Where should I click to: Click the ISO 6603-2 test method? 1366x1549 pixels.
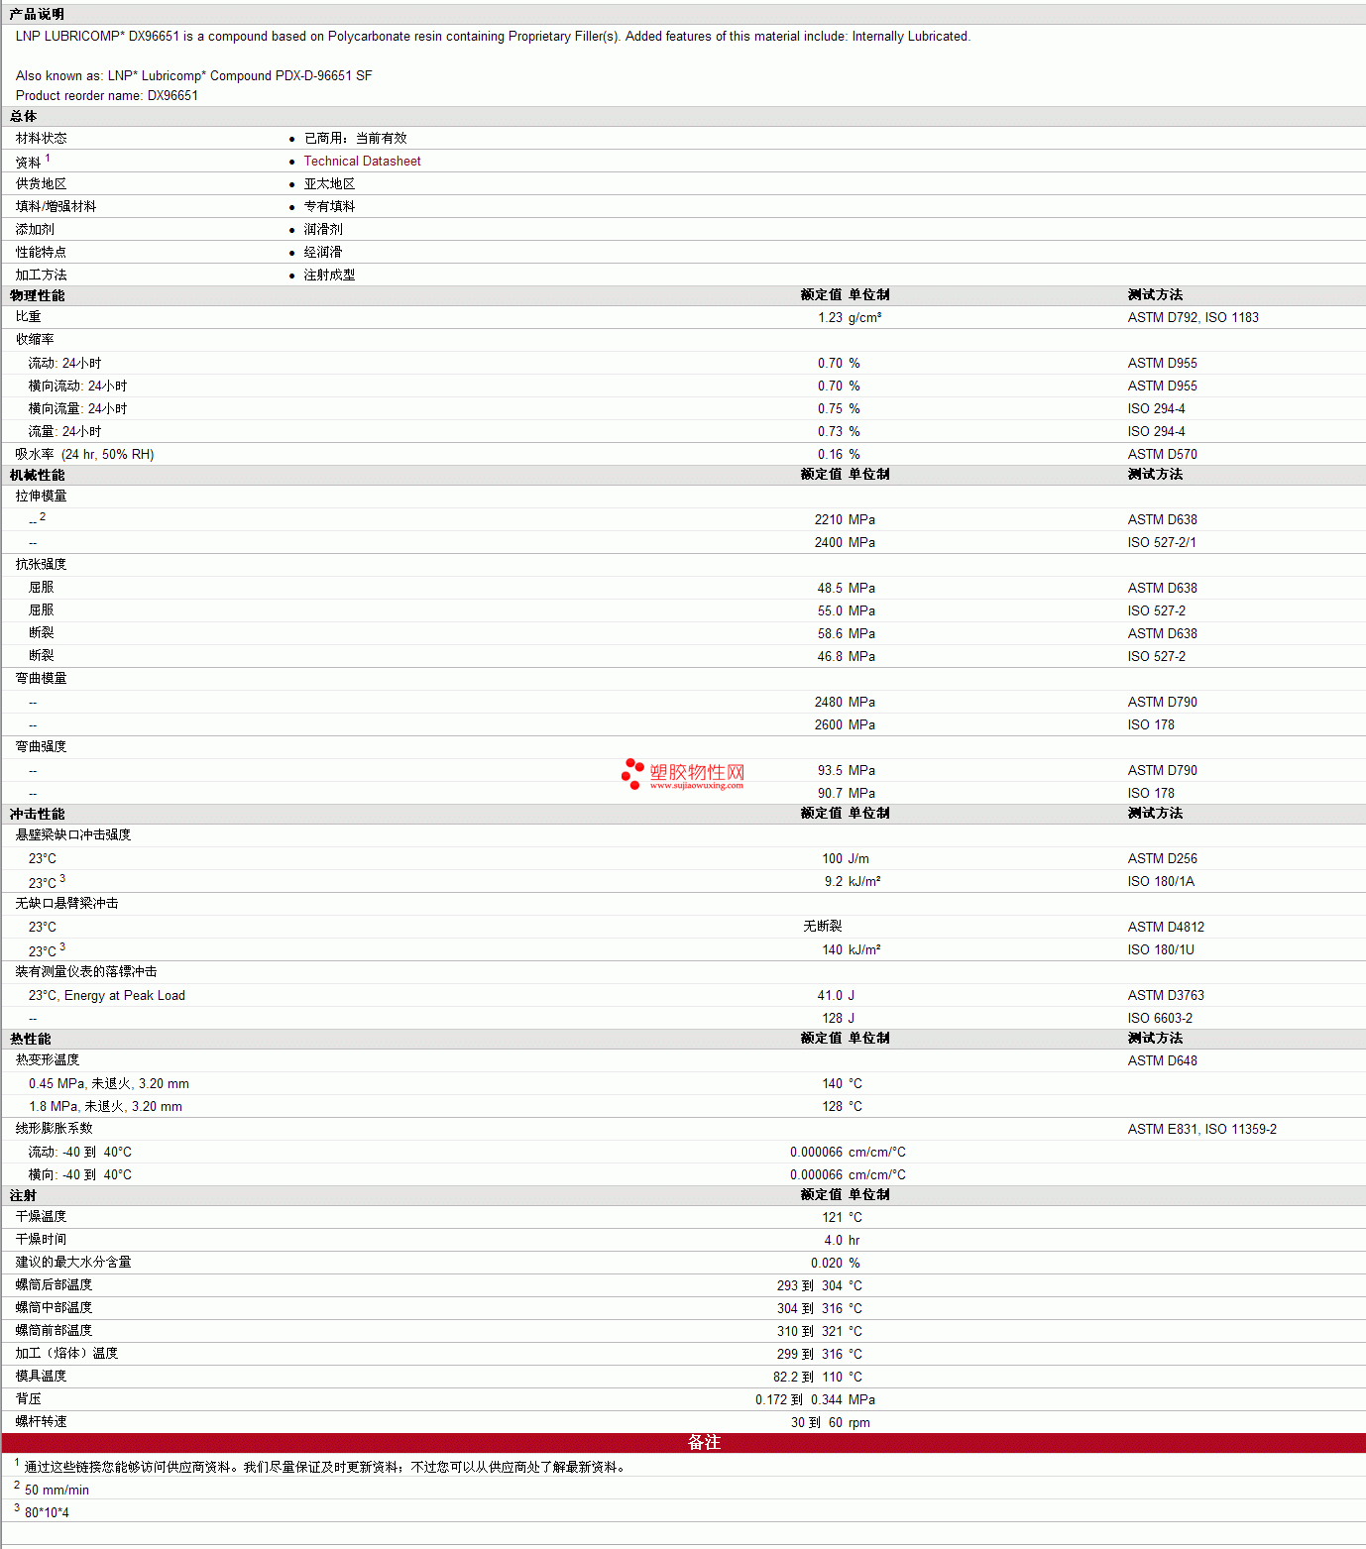(1160, 1019)
